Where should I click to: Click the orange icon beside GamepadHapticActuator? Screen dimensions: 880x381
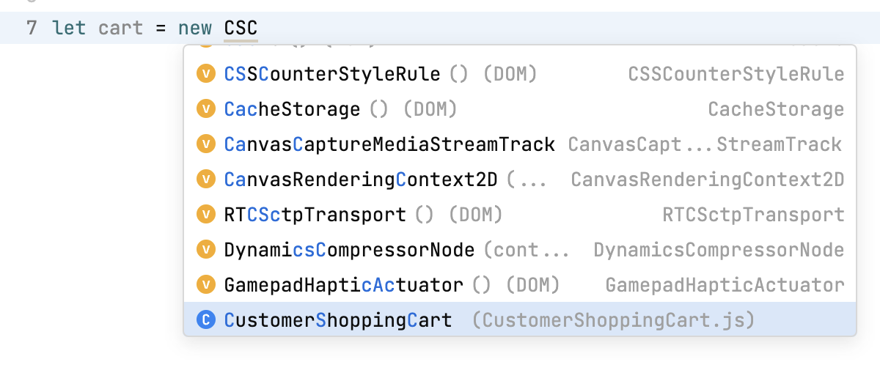pos(206,284)
